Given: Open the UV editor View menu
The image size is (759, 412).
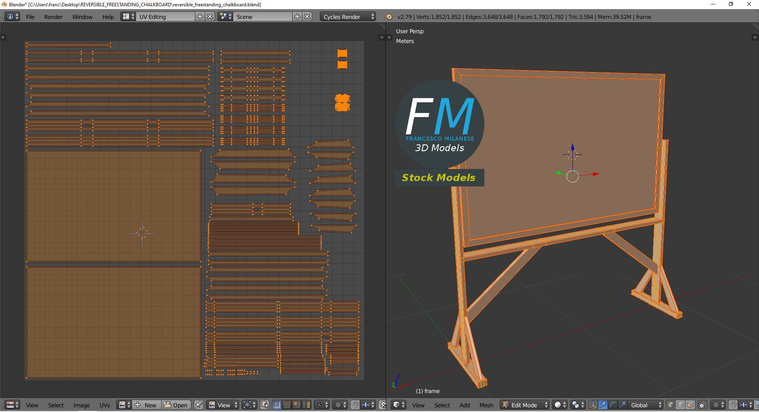Looking at the screenshot, I should pyautogui.click(x=32, y=405).
